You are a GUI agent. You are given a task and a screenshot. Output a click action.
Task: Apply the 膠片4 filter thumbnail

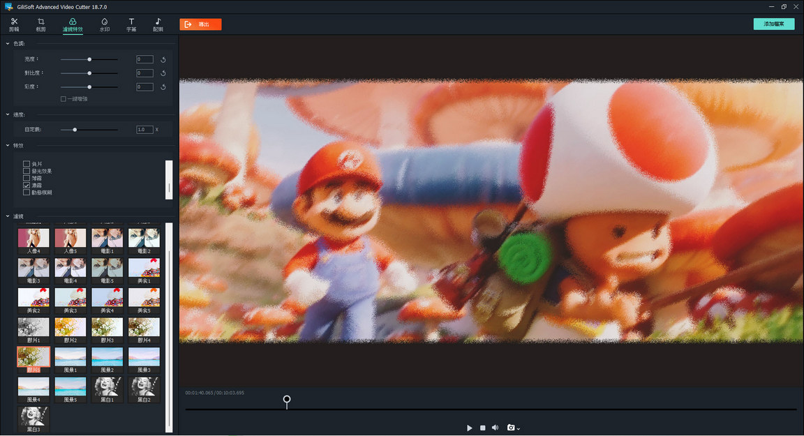click(144, 330)
